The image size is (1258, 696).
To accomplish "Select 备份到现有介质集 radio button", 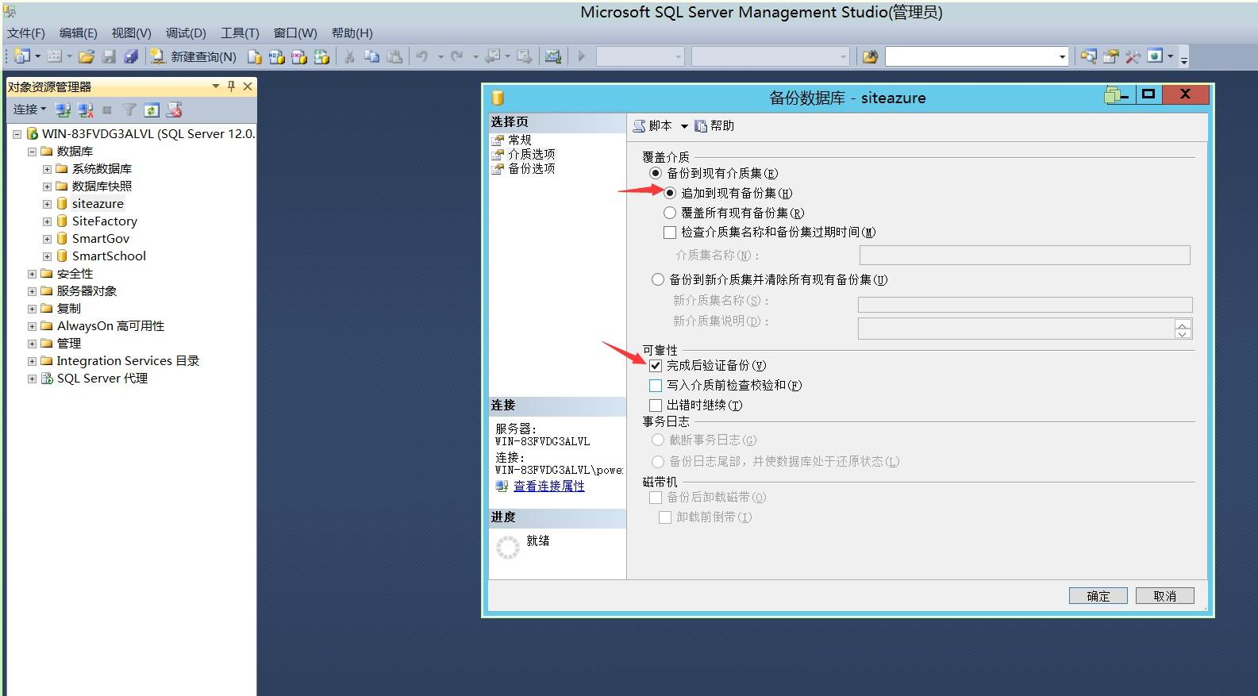I will click(656, 173).
